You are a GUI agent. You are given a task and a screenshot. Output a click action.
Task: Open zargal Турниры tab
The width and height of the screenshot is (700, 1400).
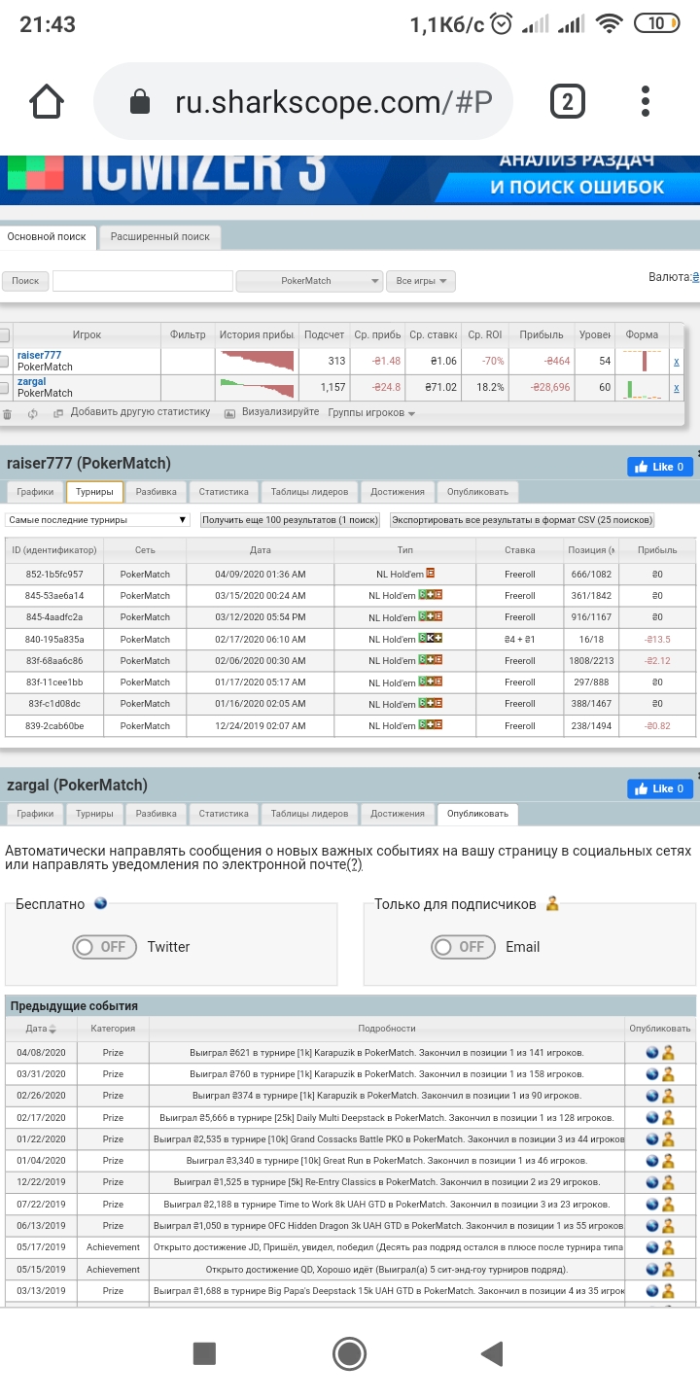coord(94,814)
